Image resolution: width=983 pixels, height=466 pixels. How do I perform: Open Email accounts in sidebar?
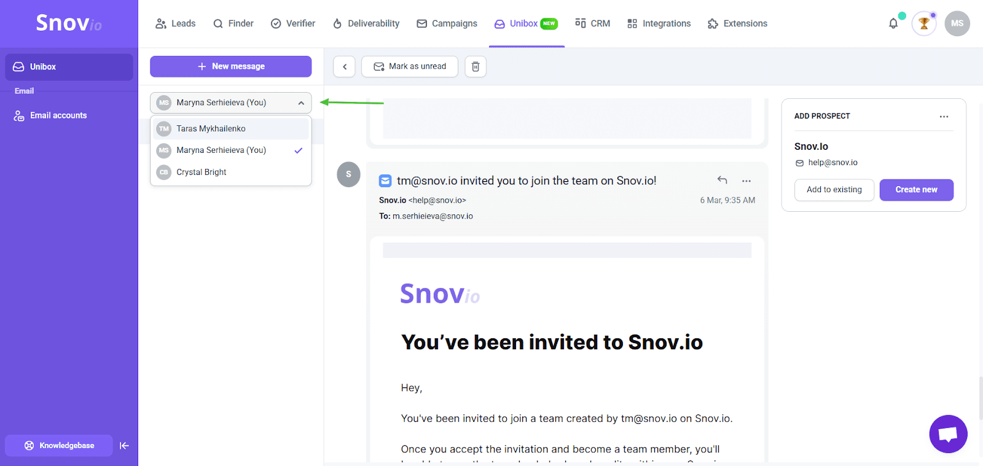[x=58, y=115]
